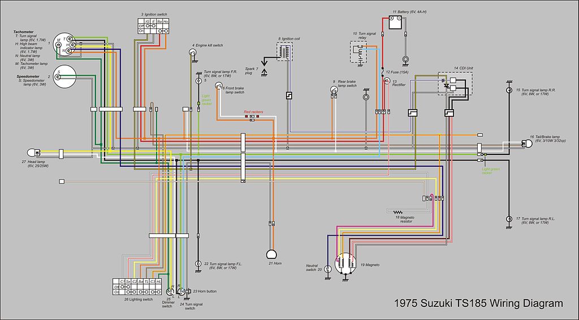Select the Magneto resistor zigzag symbol
579x320 pixels.
[398, 212]
